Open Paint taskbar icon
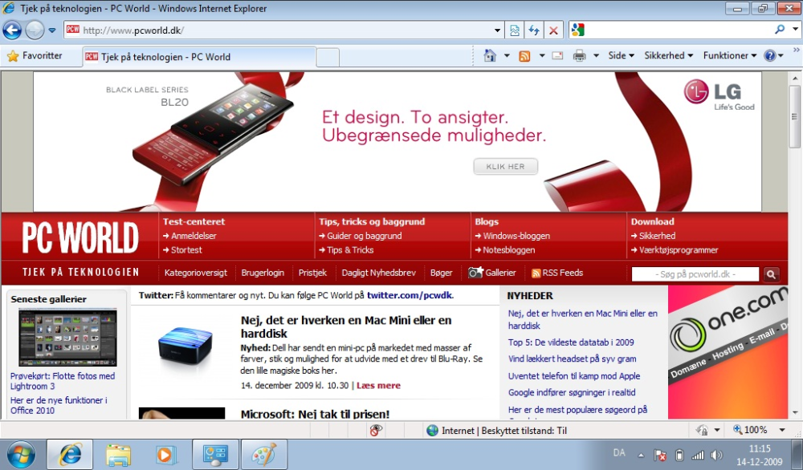Image resolution: width=803 pixels, height=470 pixels. (x=264, y=454)
